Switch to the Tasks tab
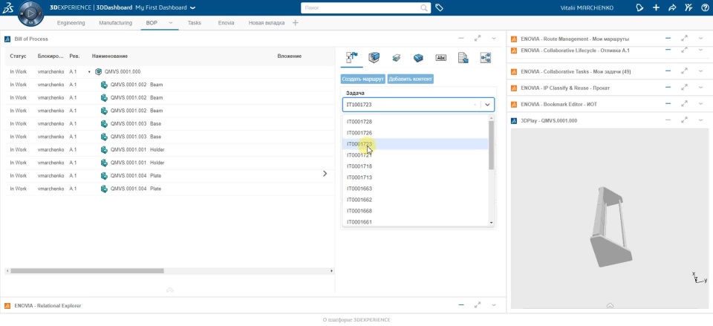This screenshot has width=713, height=326. 194,23
